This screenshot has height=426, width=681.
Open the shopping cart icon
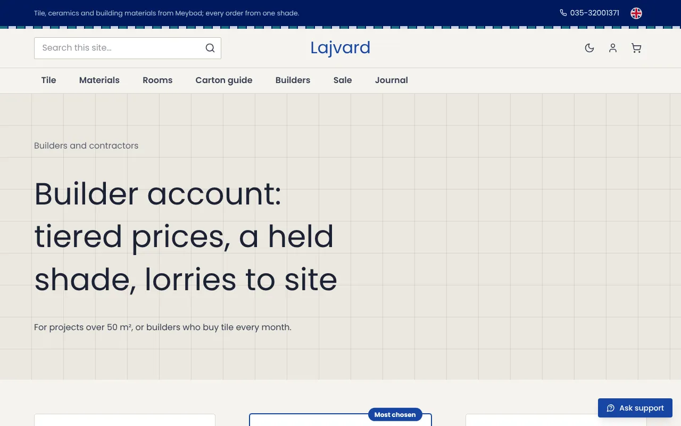coord(636,48)
